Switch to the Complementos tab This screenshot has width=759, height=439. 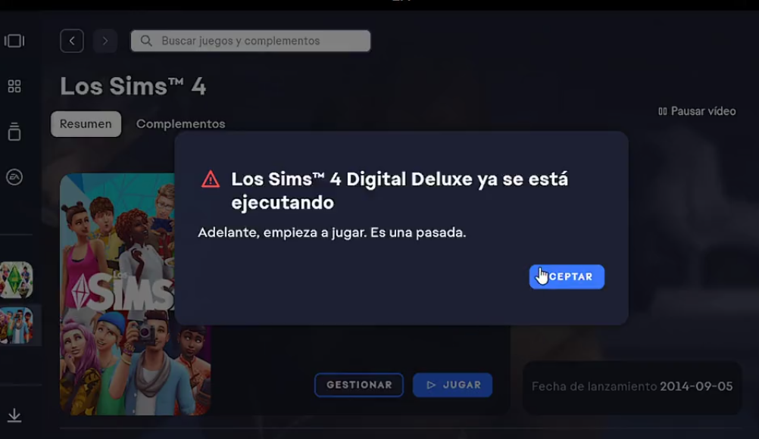pyautogui.click(x=180, y=124)
